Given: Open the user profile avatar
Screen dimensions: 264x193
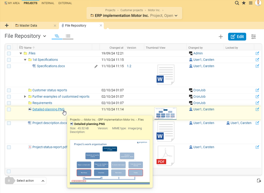Looking at the screenshot, I should point(258,3).
